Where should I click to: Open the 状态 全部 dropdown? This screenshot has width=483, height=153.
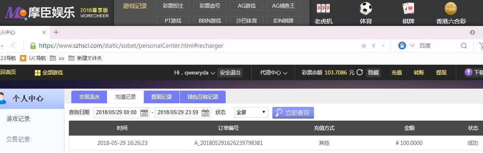click(251, 113)
